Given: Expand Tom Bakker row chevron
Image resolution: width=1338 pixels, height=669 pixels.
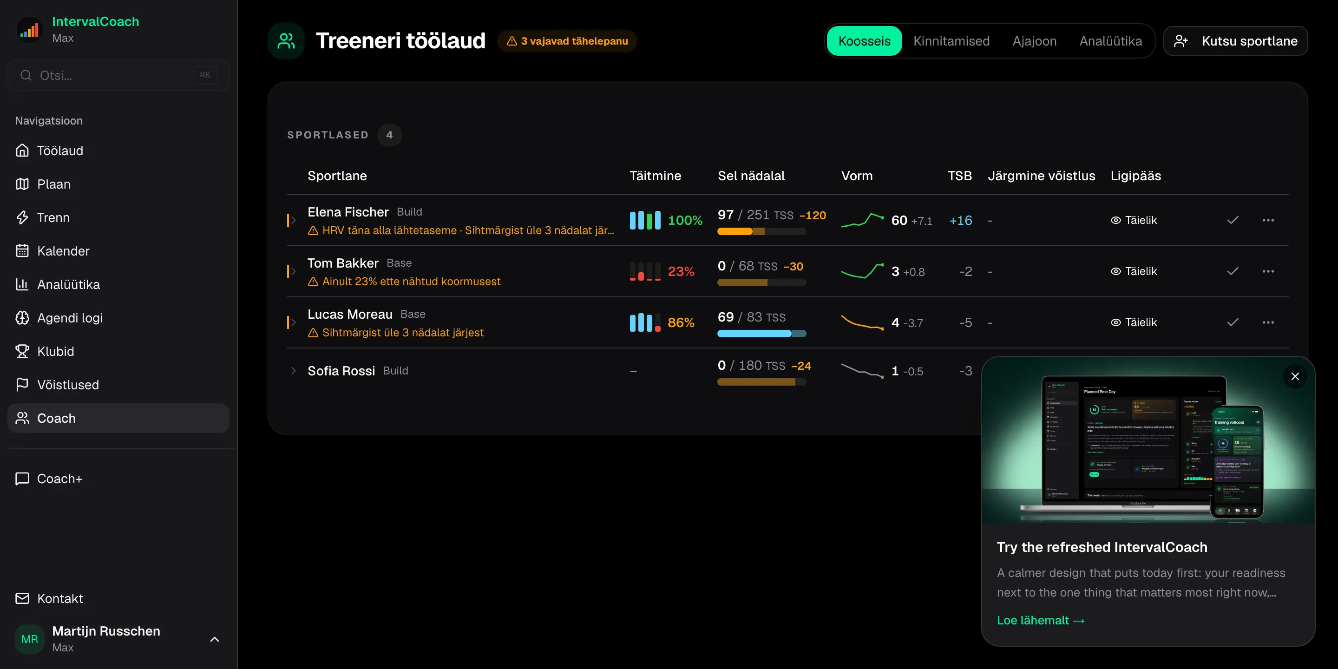Looking at the screenshot, I should [294, 271].
